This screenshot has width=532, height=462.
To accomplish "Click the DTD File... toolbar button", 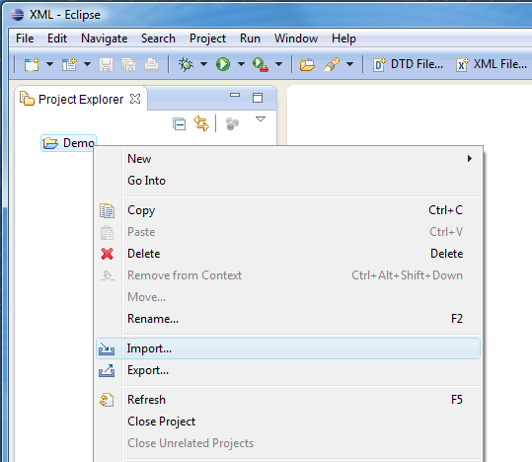I will pos(409,64).
